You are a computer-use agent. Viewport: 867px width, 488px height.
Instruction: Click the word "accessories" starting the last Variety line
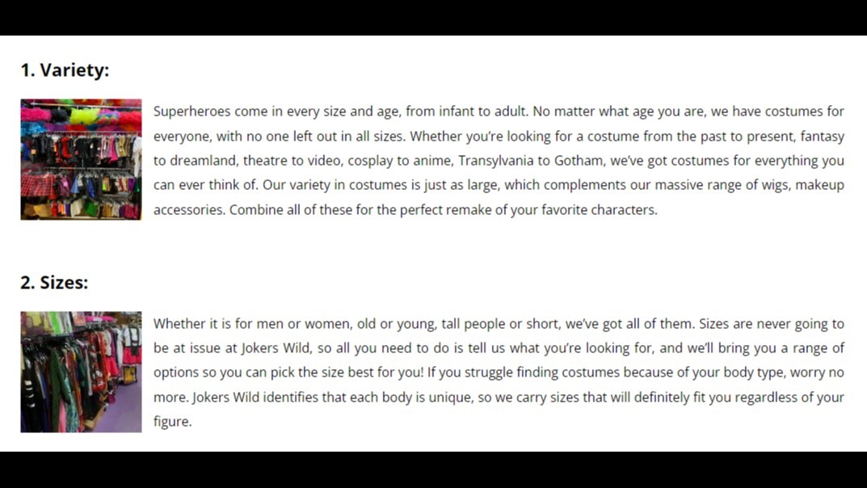[x=189, y=210]
